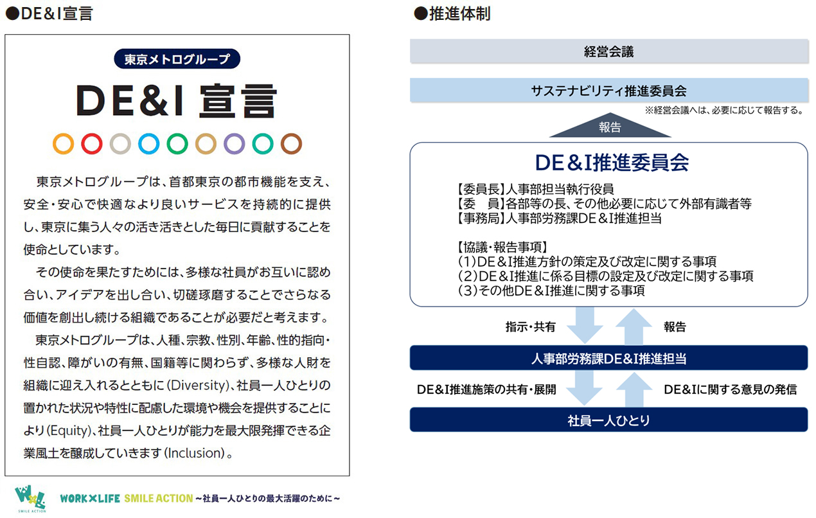Click the WORK×LIFE wordmark at the bottom

(x=90, y=498)
